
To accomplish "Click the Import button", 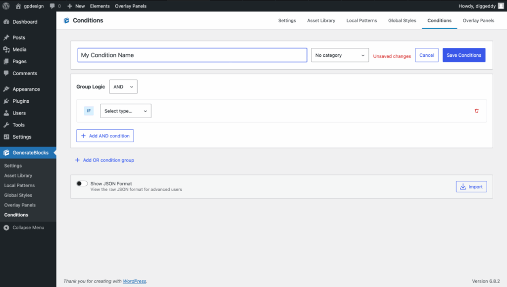I will pos(471,187).
